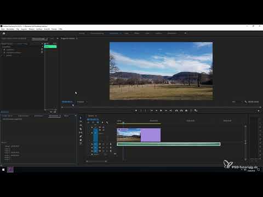Select the Ripple Edit tool
The width and height of the screenshot is (263, 197).
coord(81,125)
